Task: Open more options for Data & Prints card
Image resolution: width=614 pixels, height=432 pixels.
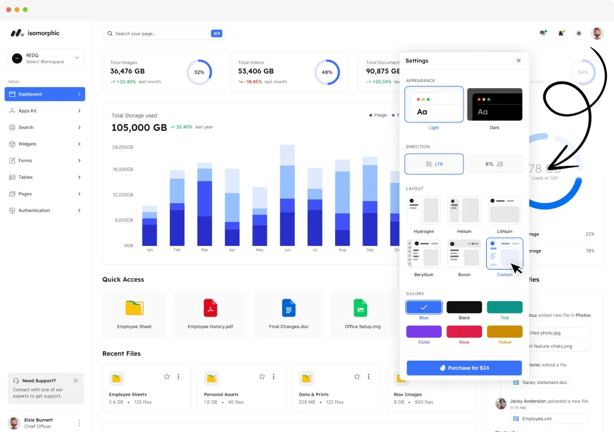Action: pyautogui.click(x=369, y=377)
